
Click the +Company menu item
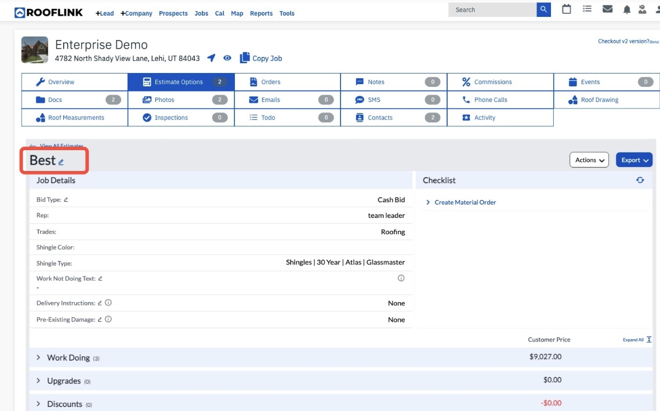click(x=136, y=13)
